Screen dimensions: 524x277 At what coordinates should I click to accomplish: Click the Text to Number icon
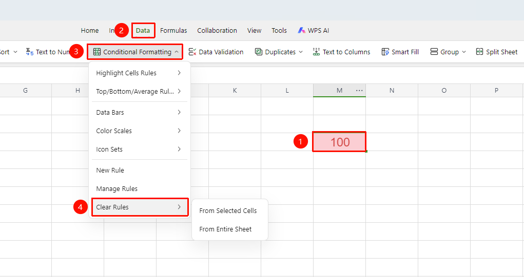[30, 52]
